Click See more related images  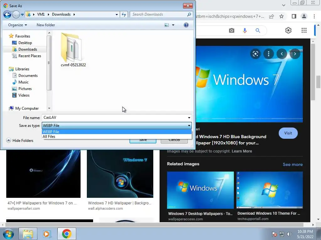coord(292,164)
